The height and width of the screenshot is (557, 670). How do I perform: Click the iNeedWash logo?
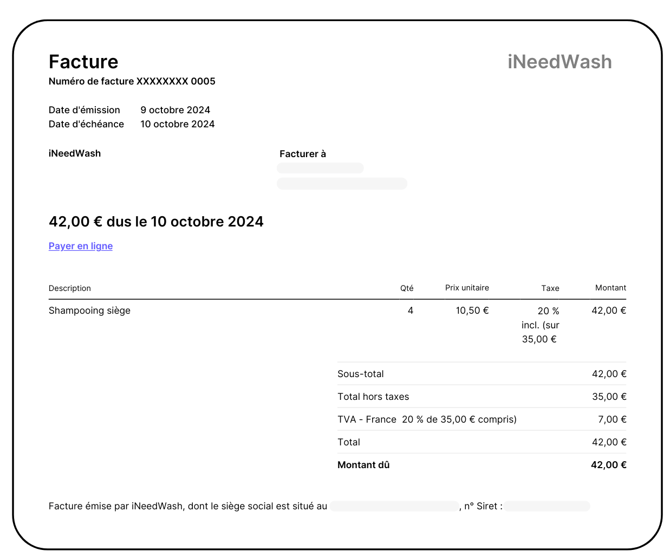(560, 62)
